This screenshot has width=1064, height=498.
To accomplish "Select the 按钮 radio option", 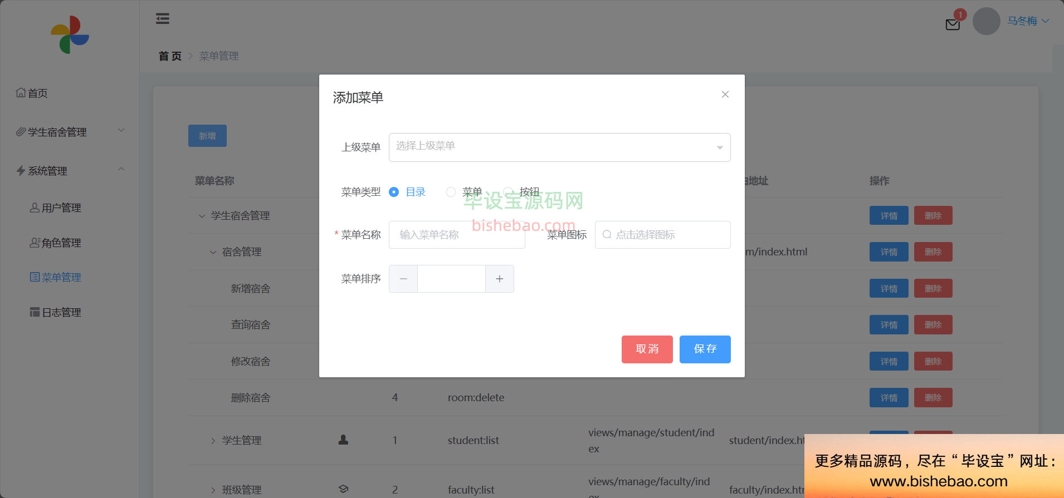I will click(x=508, y=192).
